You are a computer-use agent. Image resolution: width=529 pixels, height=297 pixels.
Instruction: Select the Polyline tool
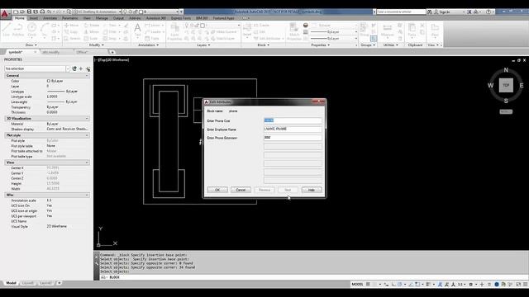(x=18, y=30)
